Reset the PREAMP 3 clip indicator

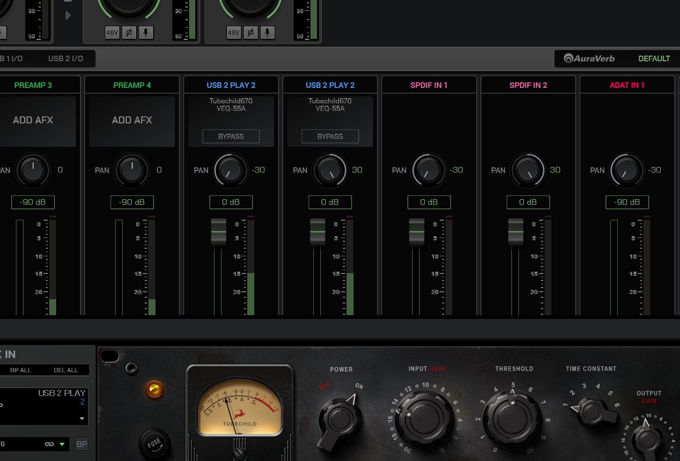click(52, 217)
